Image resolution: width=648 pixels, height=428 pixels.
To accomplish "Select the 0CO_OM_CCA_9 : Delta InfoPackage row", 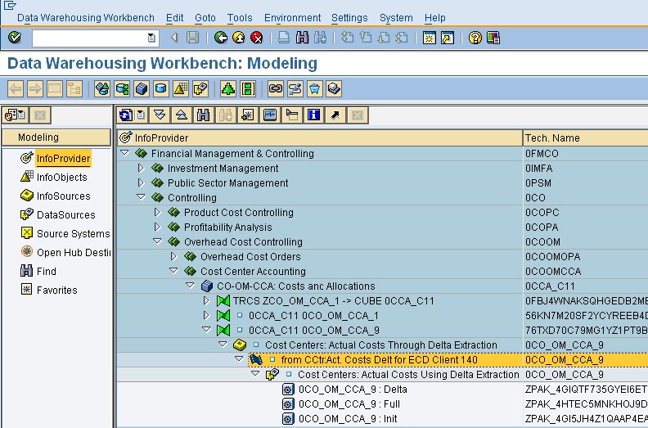I will (353, 390).
